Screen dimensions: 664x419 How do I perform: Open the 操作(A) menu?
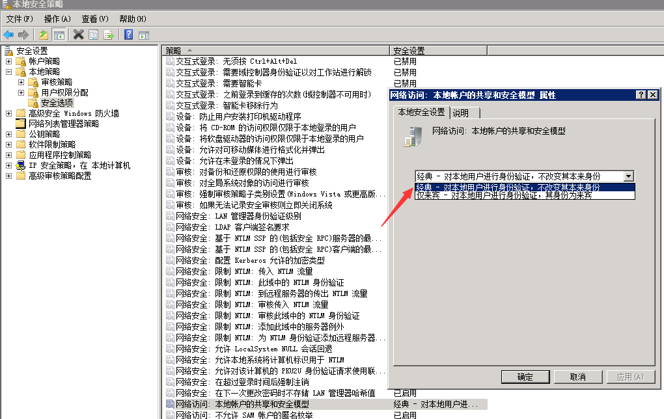click(57, 19)
